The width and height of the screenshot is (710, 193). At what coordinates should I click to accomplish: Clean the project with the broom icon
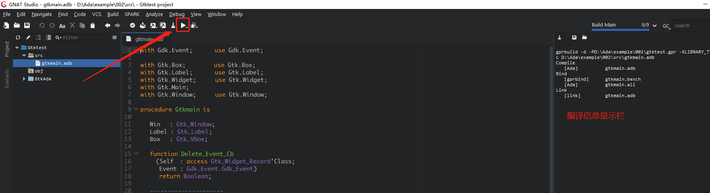pyautogui.click(x=173, y=25)
